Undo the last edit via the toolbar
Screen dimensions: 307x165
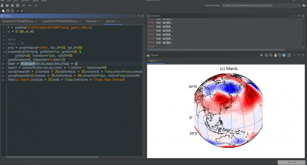tap(24, 6)
